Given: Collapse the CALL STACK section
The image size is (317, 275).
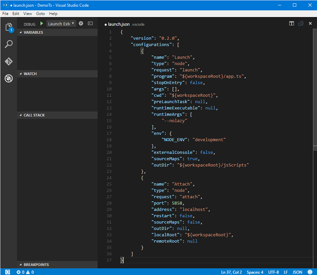Looking at the screenshot, I should [x=57, y=115].
